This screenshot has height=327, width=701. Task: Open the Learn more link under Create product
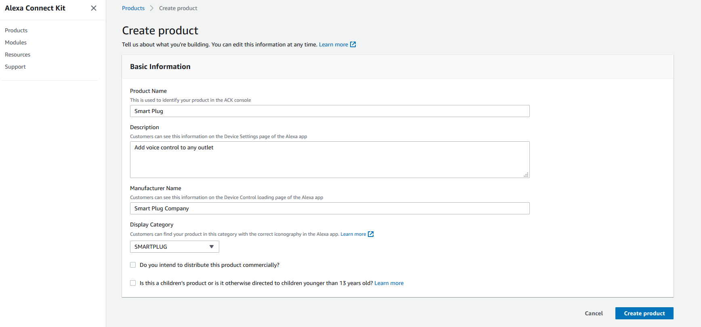pyautogui.click(x=334, y=44)
